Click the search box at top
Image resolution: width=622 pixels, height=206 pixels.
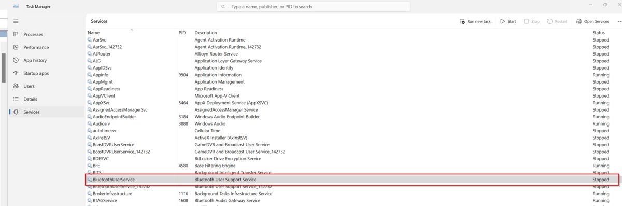[314, 7]
